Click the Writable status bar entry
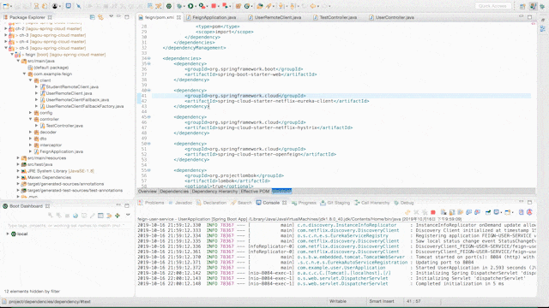This screenshot has height=308, width=549. click(338, 301)
